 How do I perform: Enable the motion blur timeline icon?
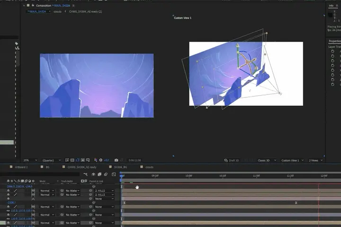click(x=106, y=174)
